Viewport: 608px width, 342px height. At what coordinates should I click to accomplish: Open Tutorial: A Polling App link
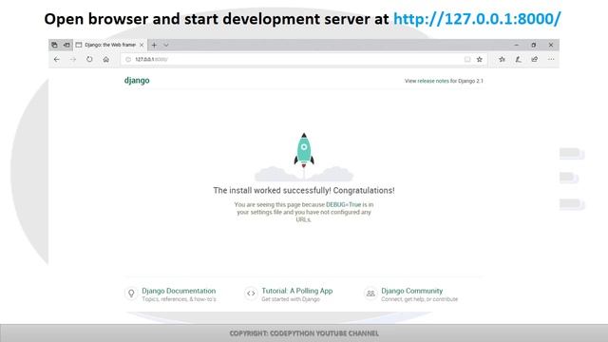(297, 291)
